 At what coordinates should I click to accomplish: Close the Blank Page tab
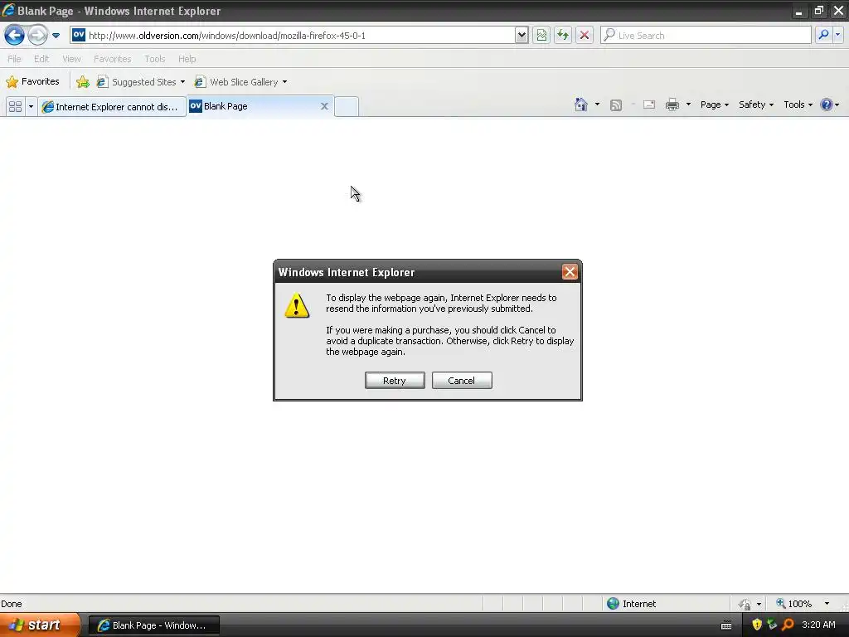point(324,106)
